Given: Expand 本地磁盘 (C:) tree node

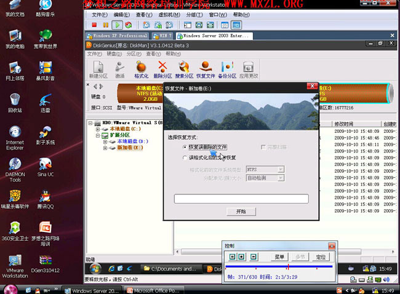Looking at the screenshot, I should click(x=98, y=129).
